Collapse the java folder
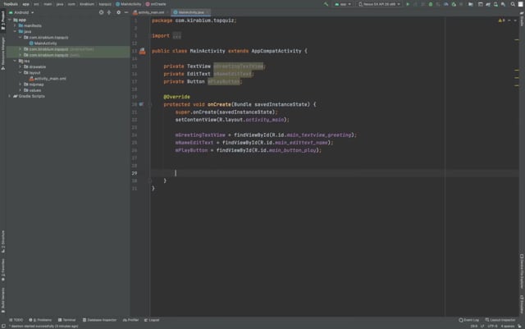This screenshot has height=329, width=525. pyautogui.click(x=15, y=31)
